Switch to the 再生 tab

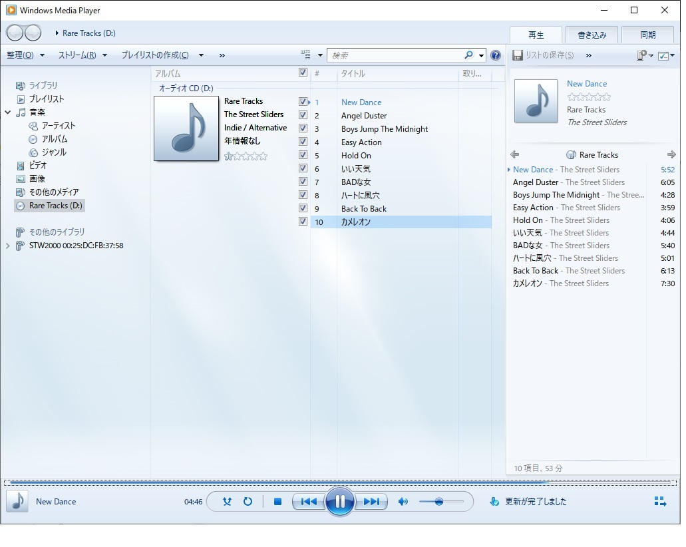(536, 35)
